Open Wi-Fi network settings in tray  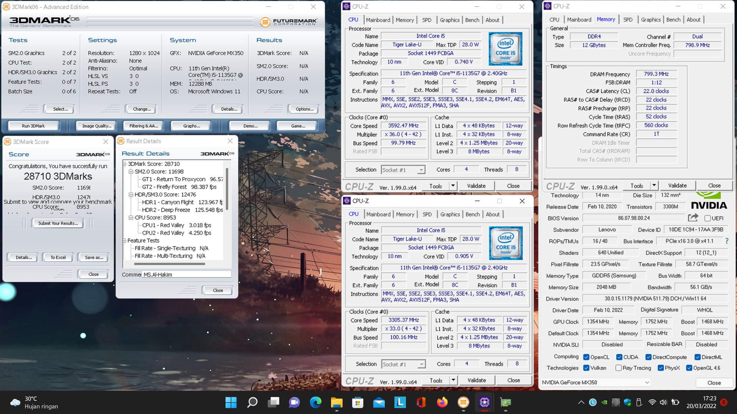pos(652,402)
